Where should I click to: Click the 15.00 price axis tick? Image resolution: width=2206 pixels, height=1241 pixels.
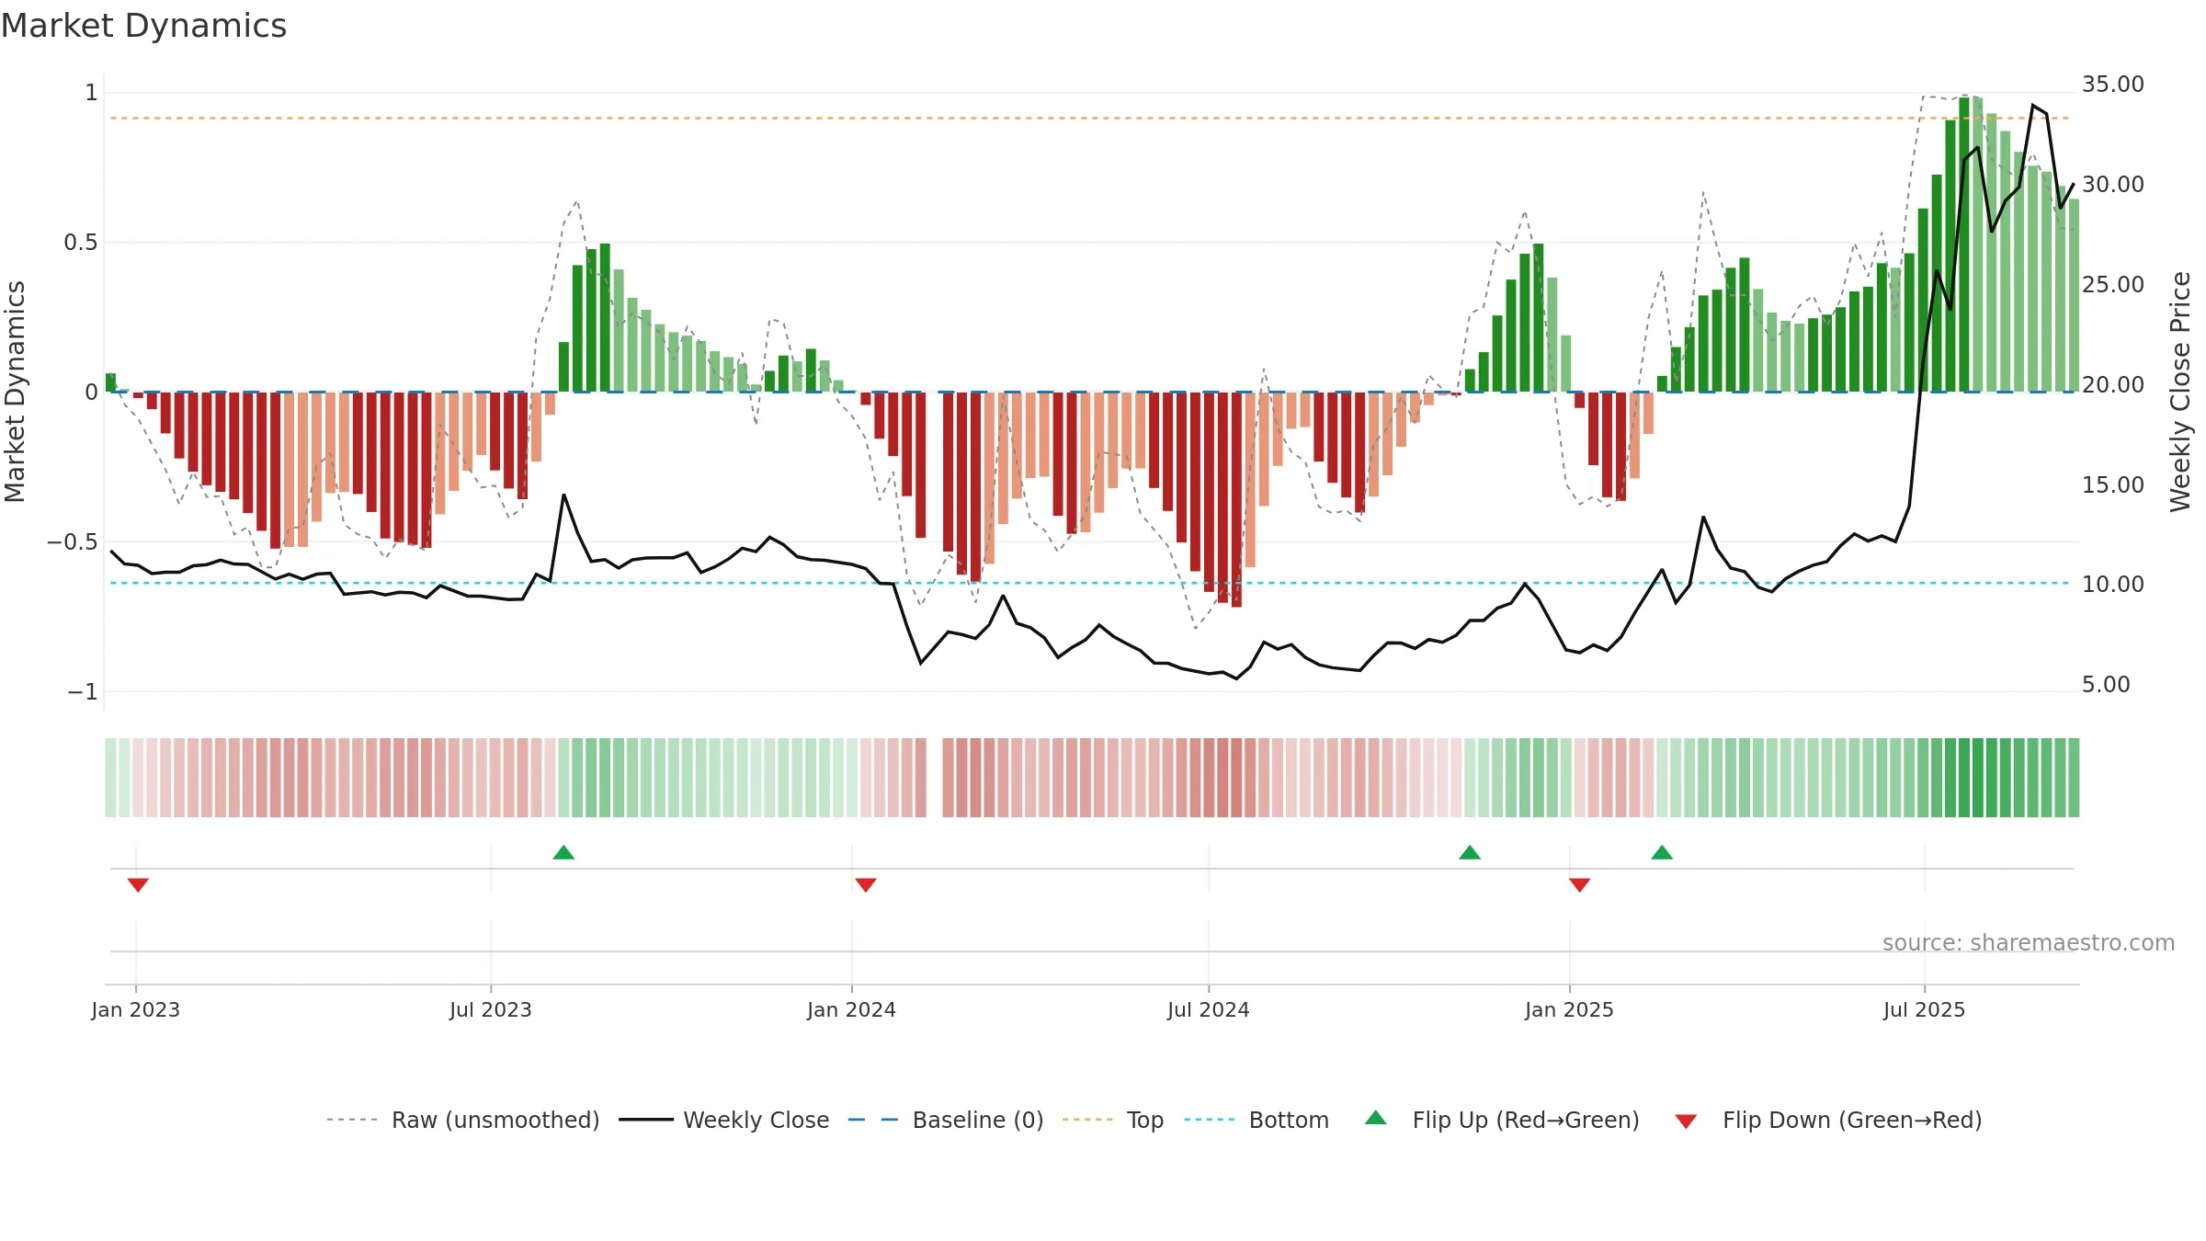(x=2112, y=485)
